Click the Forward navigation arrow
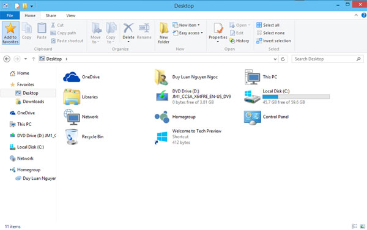The height and width of the screenshot is (230, 367). 17,59
